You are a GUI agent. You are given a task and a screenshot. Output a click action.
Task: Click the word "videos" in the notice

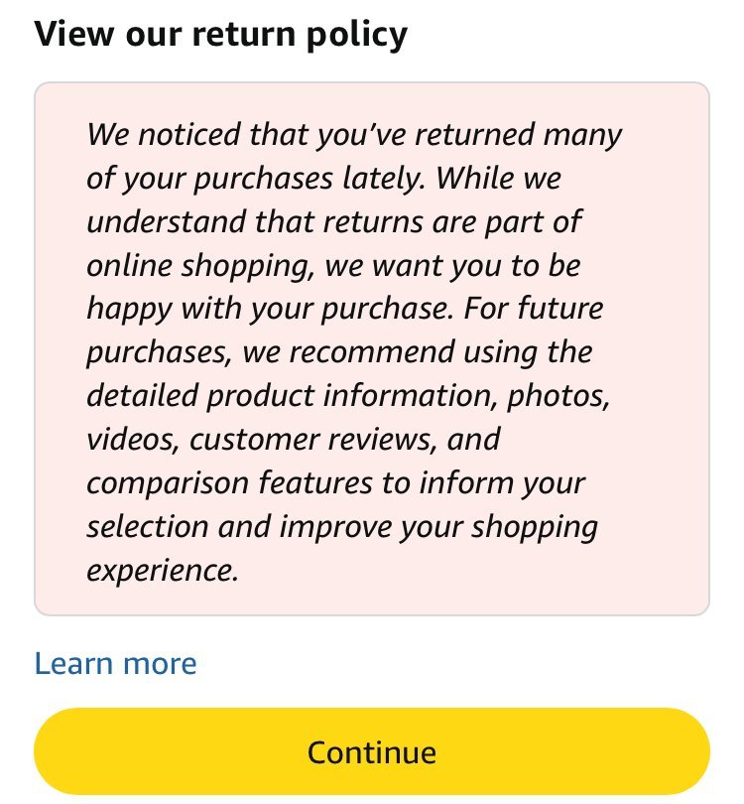(133, 440)
